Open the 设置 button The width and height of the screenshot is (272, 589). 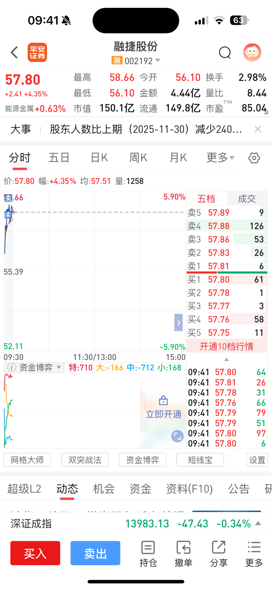257,460
